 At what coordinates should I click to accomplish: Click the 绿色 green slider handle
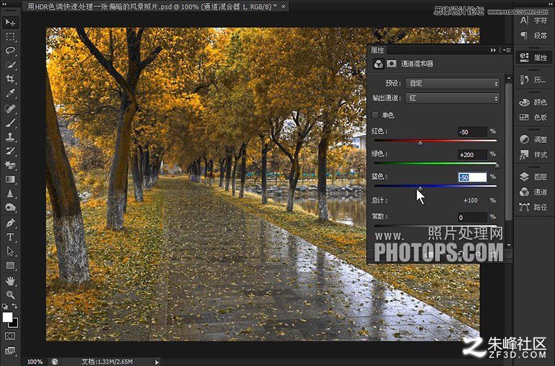[x=497, y=166]
